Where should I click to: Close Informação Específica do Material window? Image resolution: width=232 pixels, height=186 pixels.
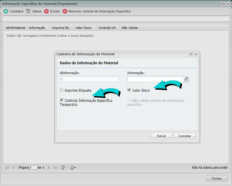coord(228,4)
